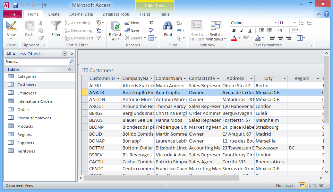333x192 pixels.
Task: Switch to the Create tab
Action: [54, 14]
